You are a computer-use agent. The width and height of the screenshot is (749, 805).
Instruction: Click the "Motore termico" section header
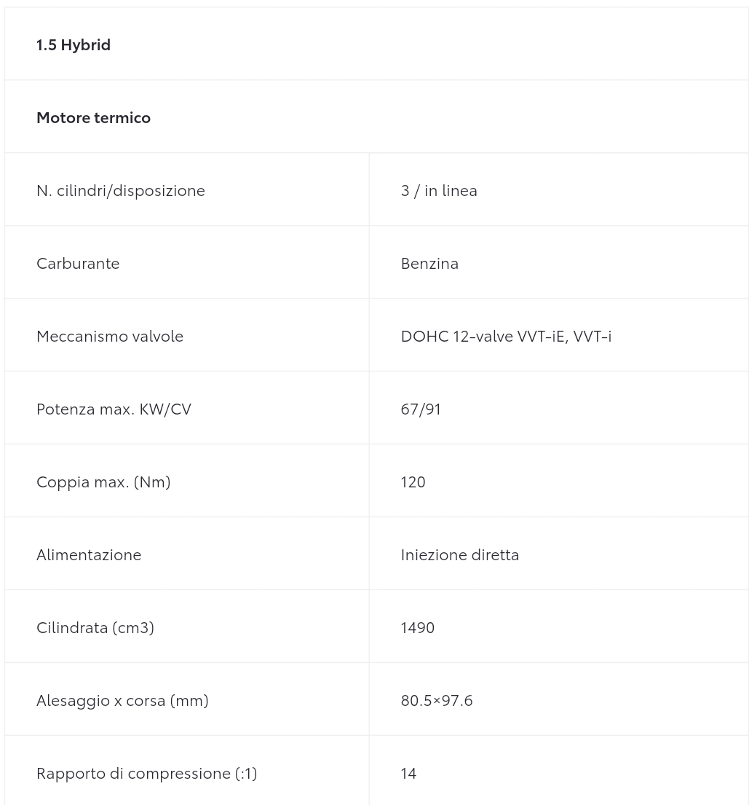93,118
